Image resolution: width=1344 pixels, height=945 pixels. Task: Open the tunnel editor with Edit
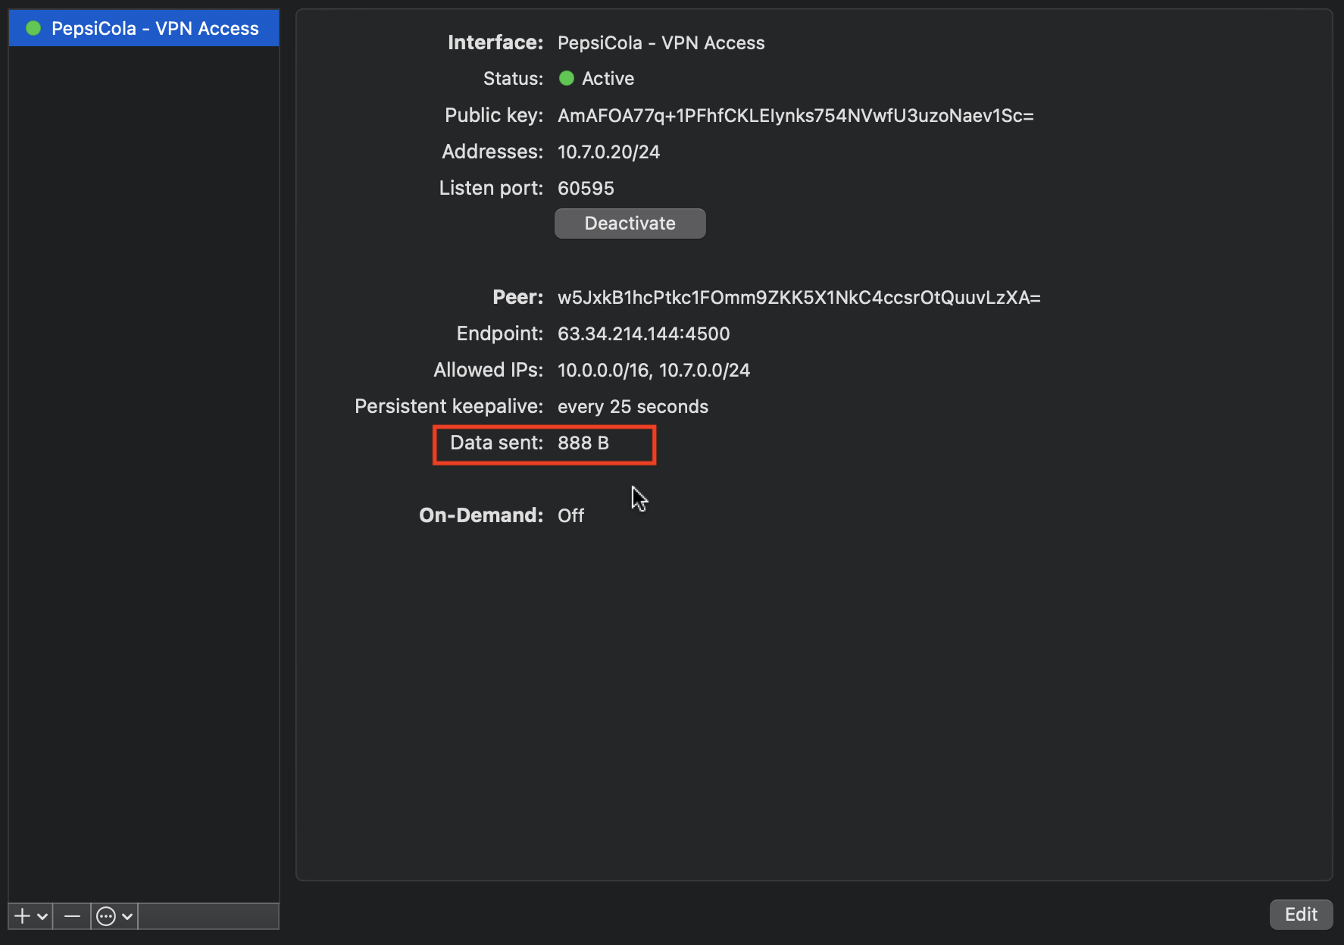point(1300,915)
